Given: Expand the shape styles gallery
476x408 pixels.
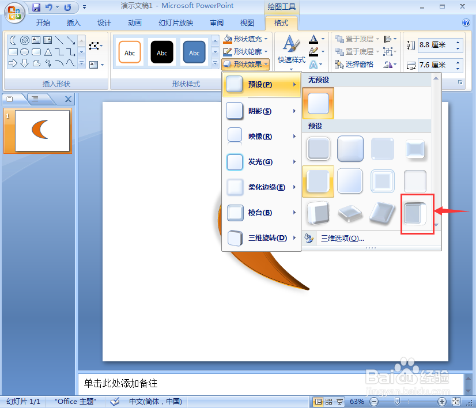Looking at the screenshot, I should 215,63.
